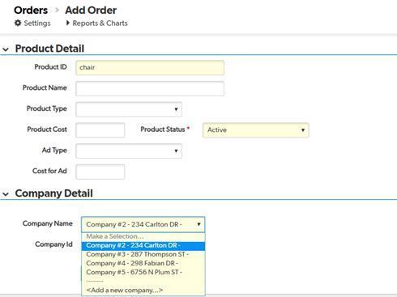This screenshot has height=297, width=397.
Task: Expand Reports & Charts triangle
Action: pos(68,23)
